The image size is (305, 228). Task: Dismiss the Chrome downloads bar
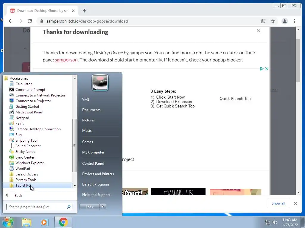pos(295,203)
